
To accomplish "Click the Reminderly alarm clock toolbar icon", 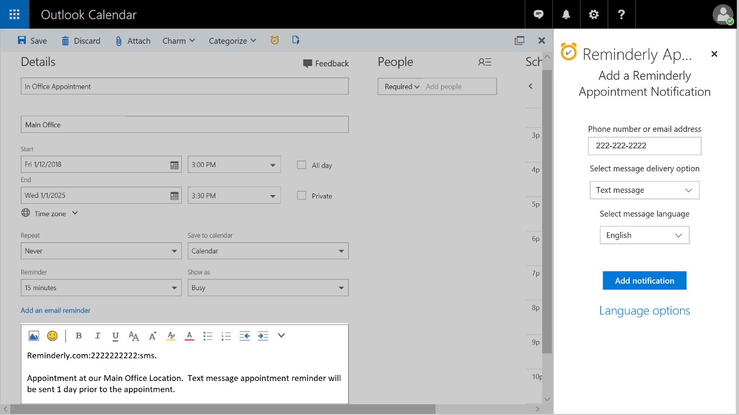I will coord(275,41).
